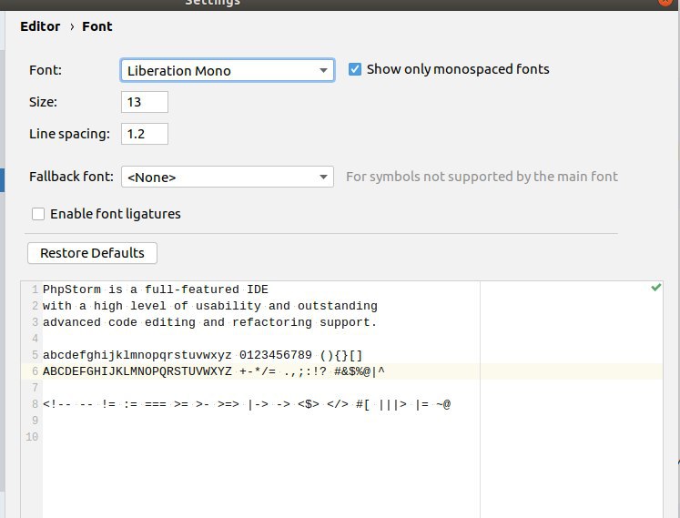The width and height of the screenshot is (680, 518).
Task: Click the Fallback font <None> value
Action: [x=151, y=177]
